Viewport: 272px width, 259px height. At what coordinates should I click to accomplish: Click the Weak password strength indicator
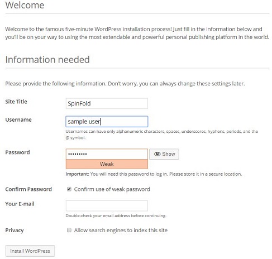[x=107, y=164]
